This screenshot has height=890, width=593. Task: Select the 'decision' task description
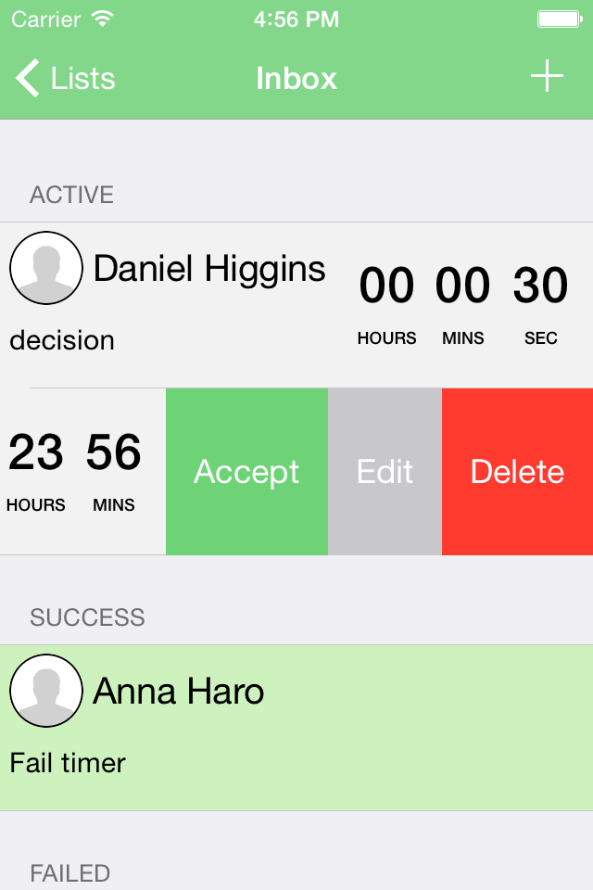(x=62, y=340)
